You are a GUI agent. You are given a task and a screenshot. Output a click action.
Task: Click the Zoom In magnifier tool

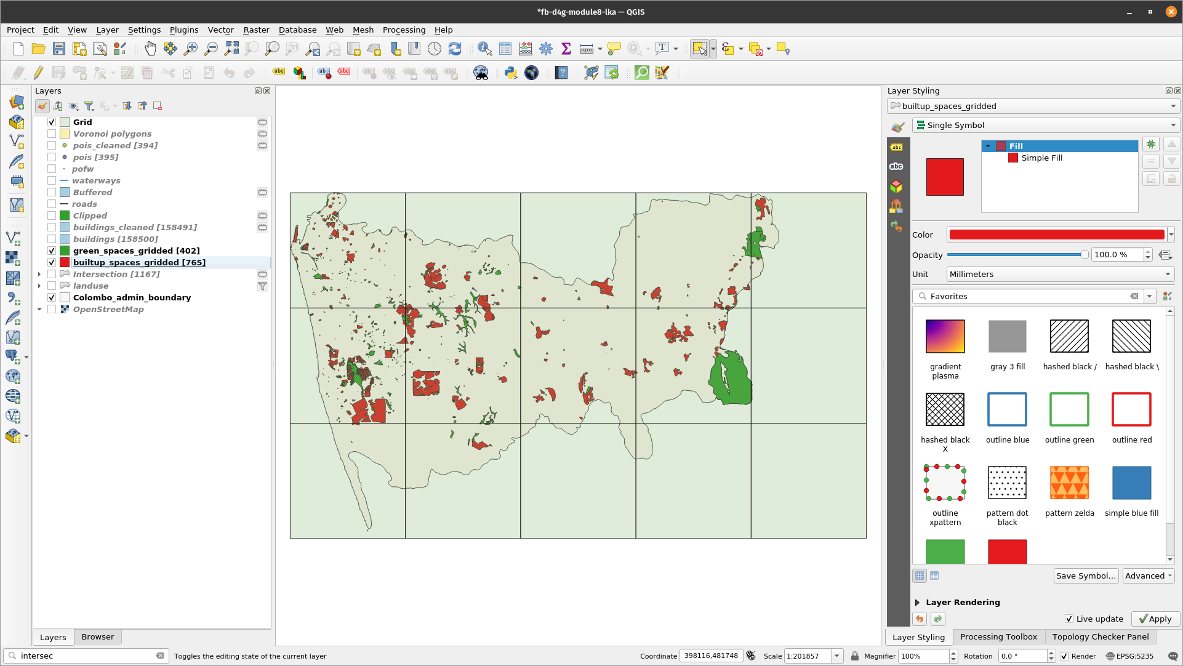pos(191,49)
